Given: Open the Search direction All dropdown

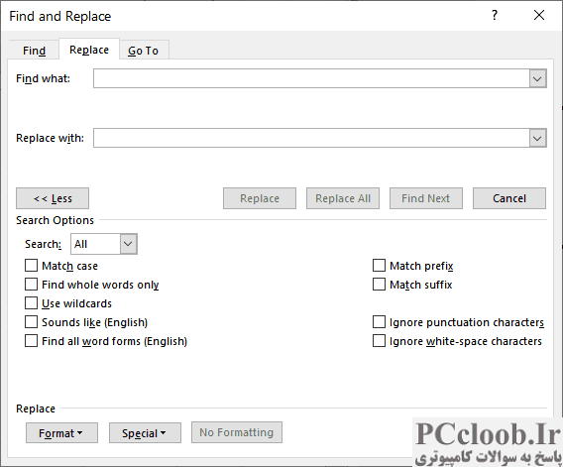Looking at the screenshot, I should 104,244.
